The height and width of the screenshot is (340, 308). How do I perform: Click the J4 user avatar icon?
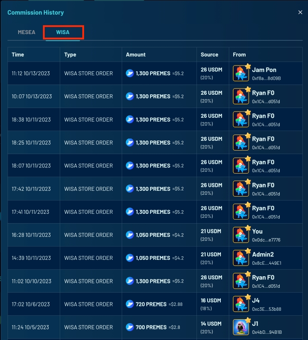click(241, 304)
